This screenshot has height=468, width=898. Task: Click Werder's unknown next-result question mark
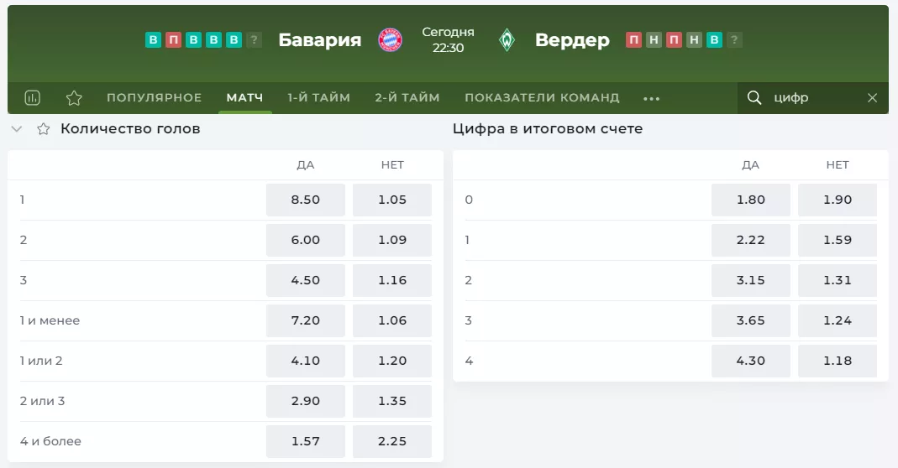coord(734,40)
